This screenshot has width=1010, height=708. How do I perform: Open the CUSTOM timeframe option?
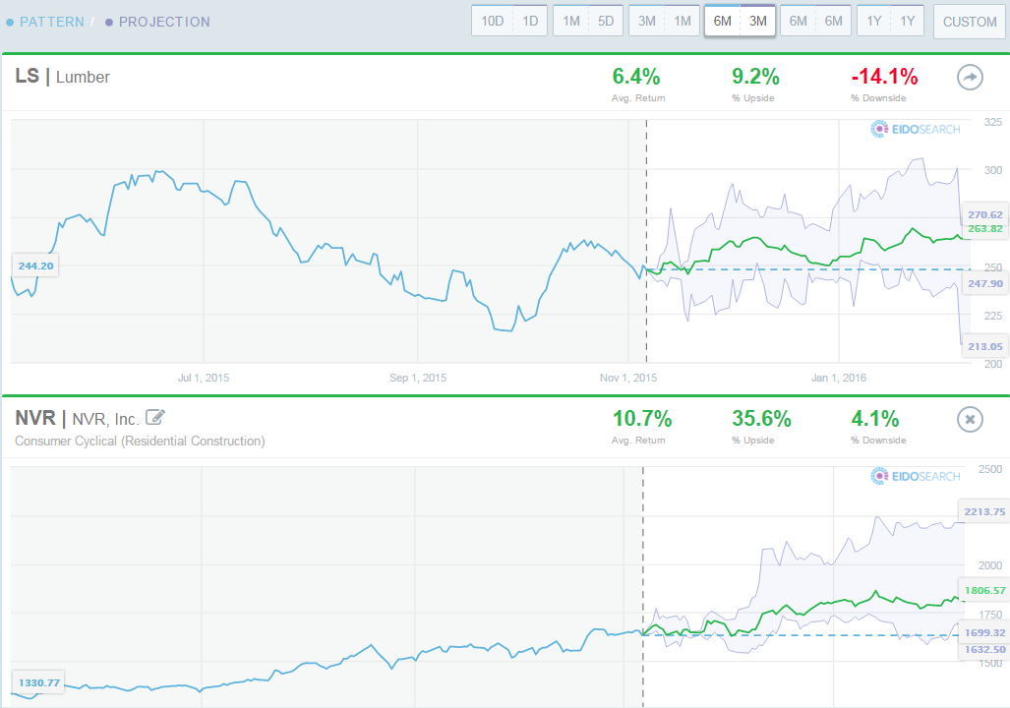pos(970,22)
